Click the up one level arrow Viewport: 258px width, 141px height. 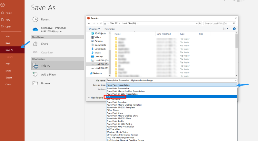click(x=101, y=23)
